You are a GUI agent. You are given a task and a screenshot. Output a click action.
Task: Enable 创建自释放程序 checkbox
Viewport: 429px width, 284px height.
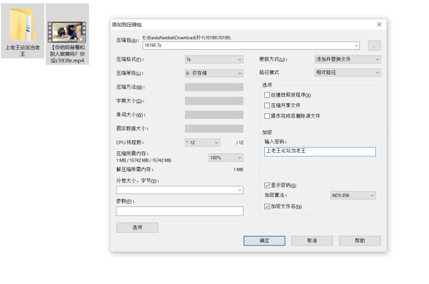(267, 95)
